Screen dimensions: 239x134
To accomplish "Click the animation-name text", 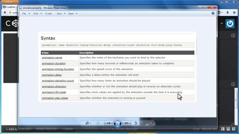I will [52, 58].
